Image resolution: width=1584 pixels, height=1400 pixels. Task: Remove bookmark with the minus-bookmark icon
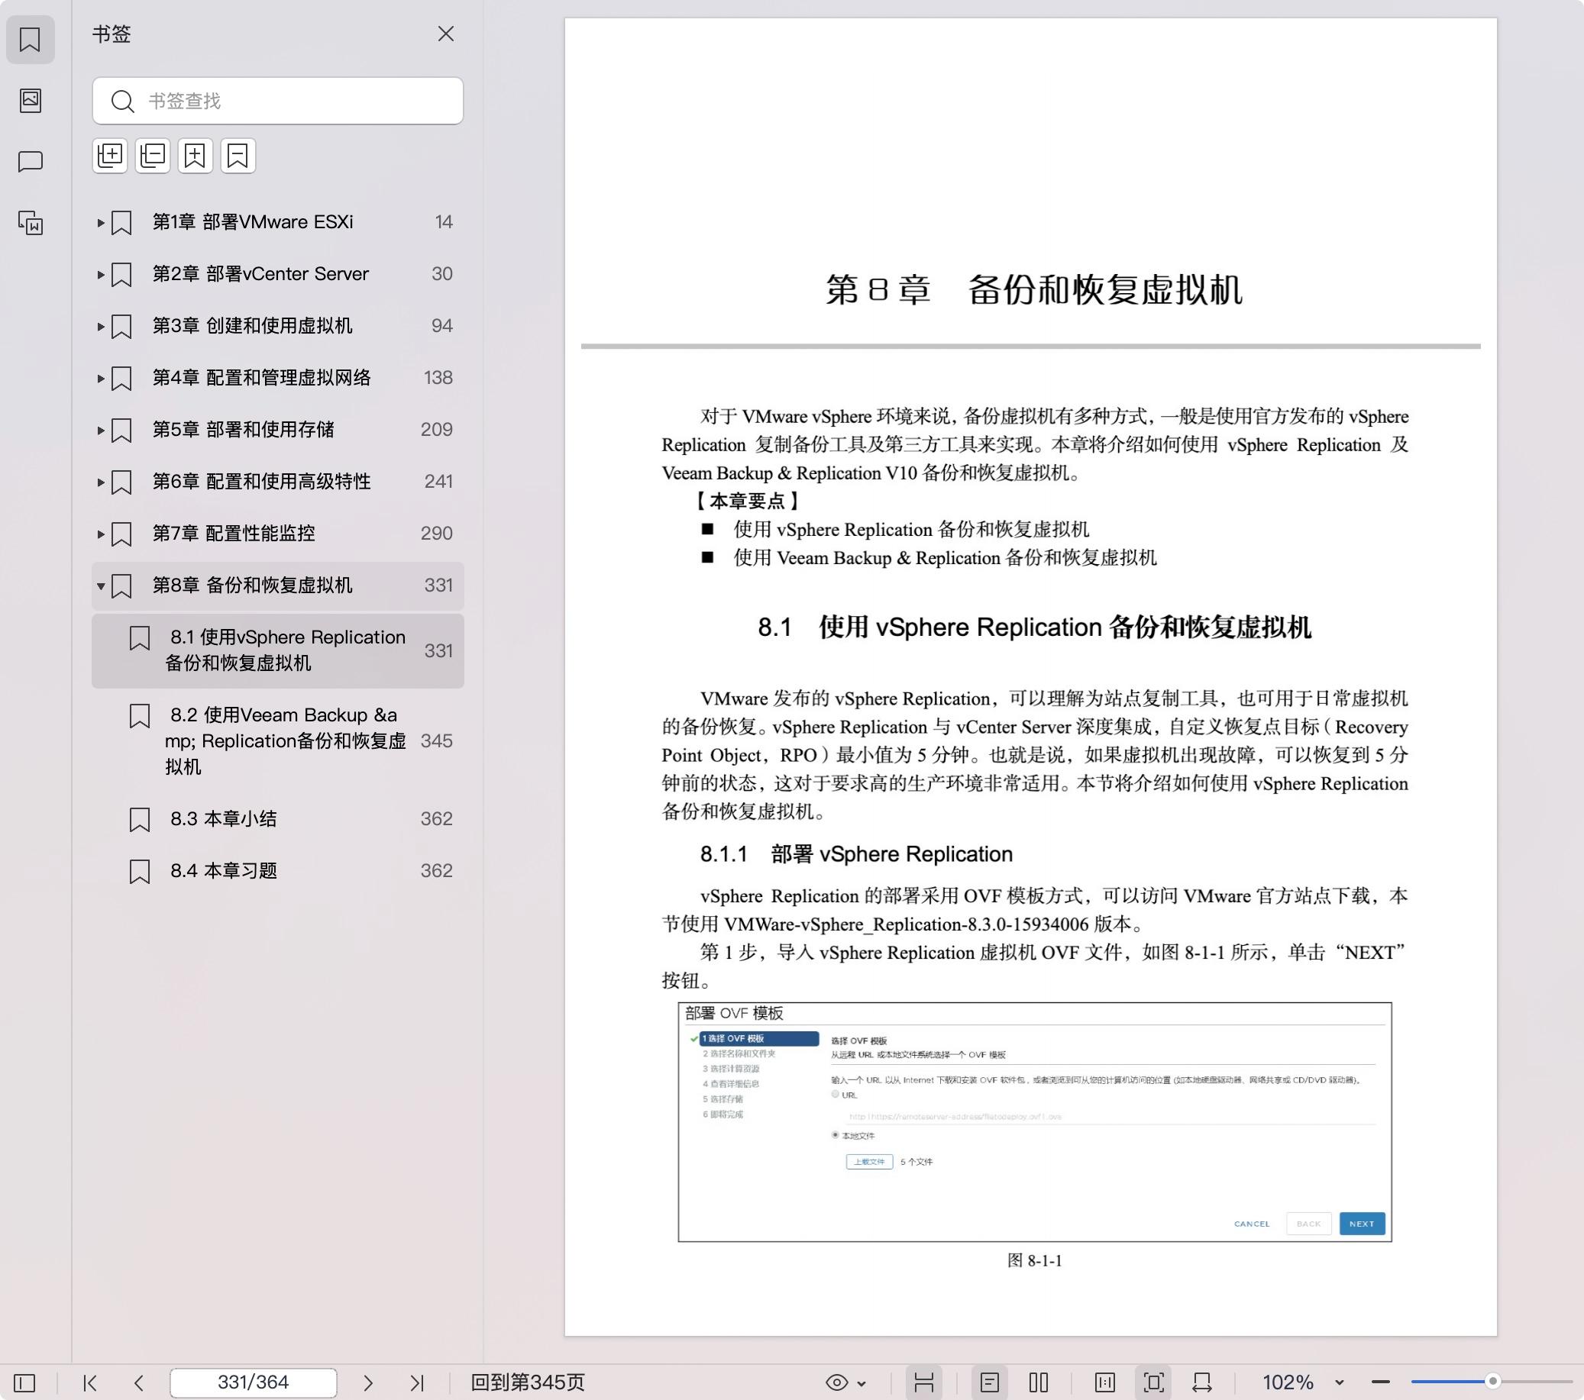[x=237, y=156]
